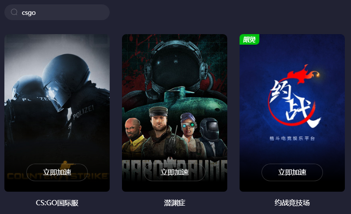Image resolution: width=351 pixels, height=214 pixels.
Task: Open the 约战竞技场 title link
Action: pos(292,203)
